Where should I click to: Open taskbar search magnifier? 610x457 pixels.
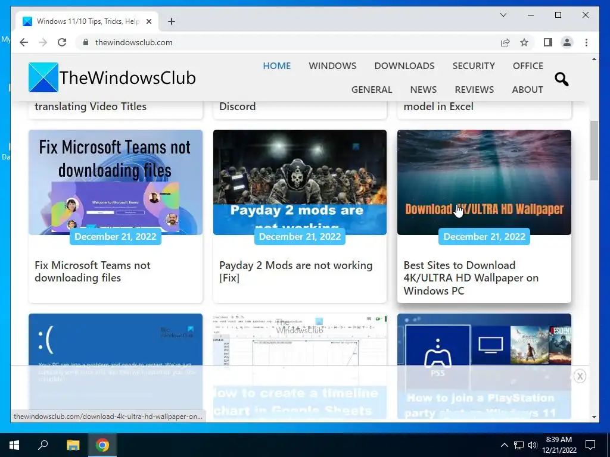pos(43,445)
